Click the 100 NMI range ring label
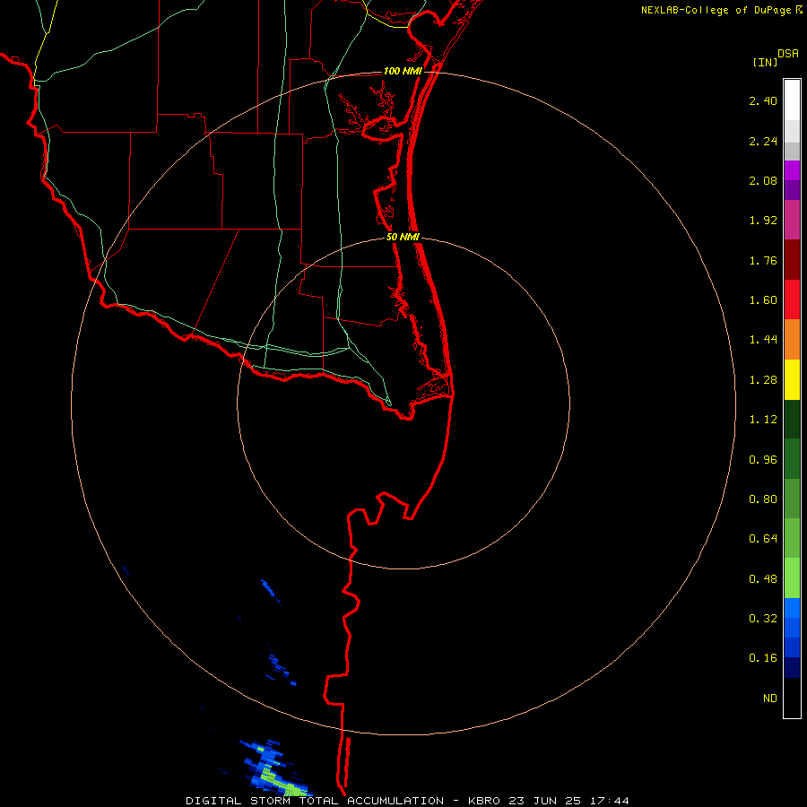807x807 pixels. [x=403, y=71]
